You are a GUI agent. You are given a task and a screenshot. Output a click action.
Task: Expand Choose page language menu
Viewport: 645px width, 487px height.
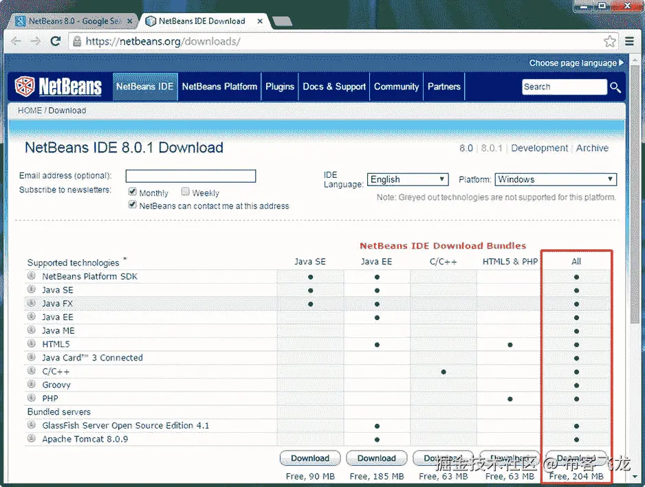576,63
